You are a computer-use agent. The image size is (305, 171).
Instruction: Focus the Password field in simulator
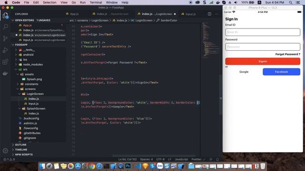(263, 47)
